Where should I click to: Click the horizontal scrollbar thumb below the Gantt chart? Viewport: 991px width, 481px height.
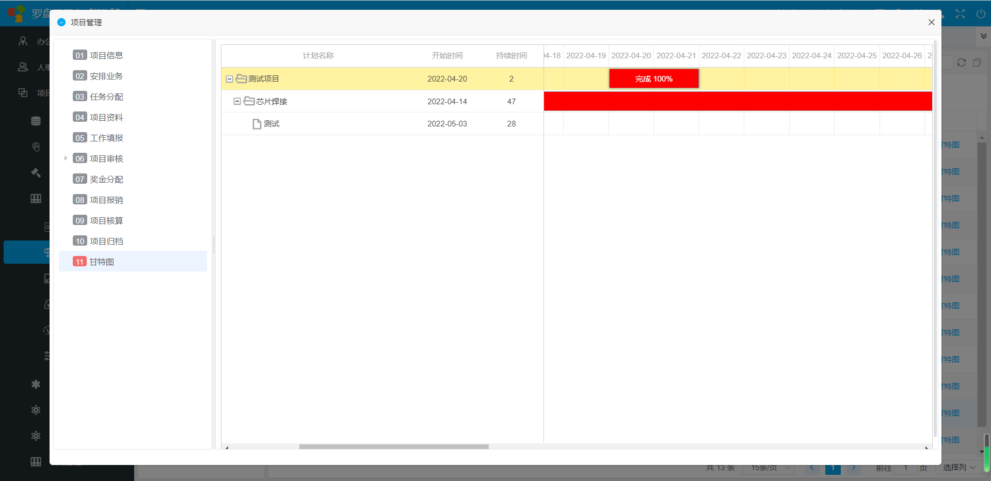point(393,447)
